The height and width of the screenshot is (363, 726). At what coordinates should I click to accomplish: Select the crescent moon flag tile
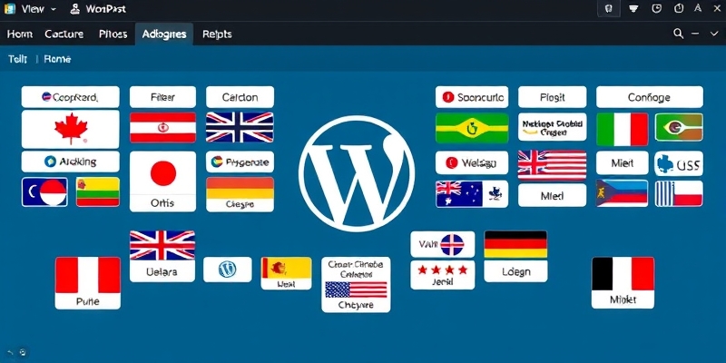44,191
